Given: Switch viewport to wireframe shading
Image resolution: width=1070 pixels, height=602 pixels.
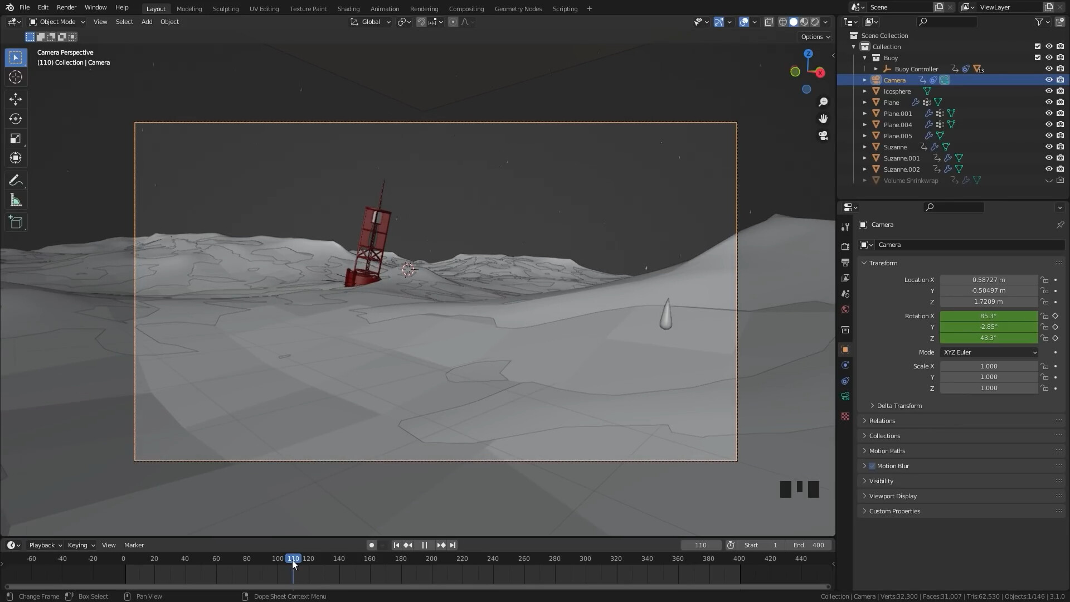Looking at the screenshot, I should tap(782, 22).
